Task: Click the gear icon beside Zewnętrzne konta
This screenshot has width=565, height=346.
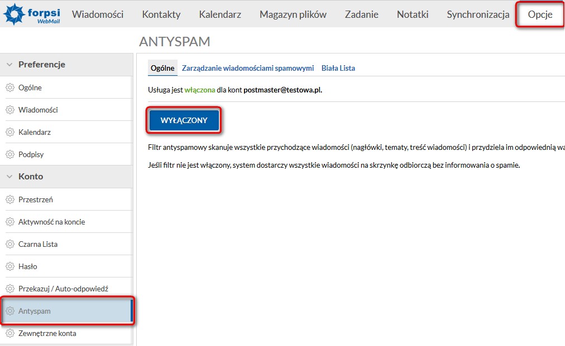Action: pyautogui.click(x=10, y=333)
